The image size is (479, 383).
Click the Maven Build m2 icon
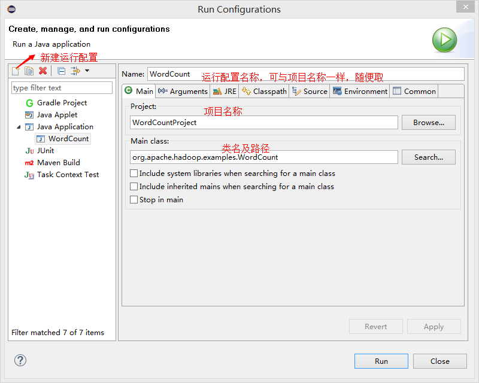point(29,163)
